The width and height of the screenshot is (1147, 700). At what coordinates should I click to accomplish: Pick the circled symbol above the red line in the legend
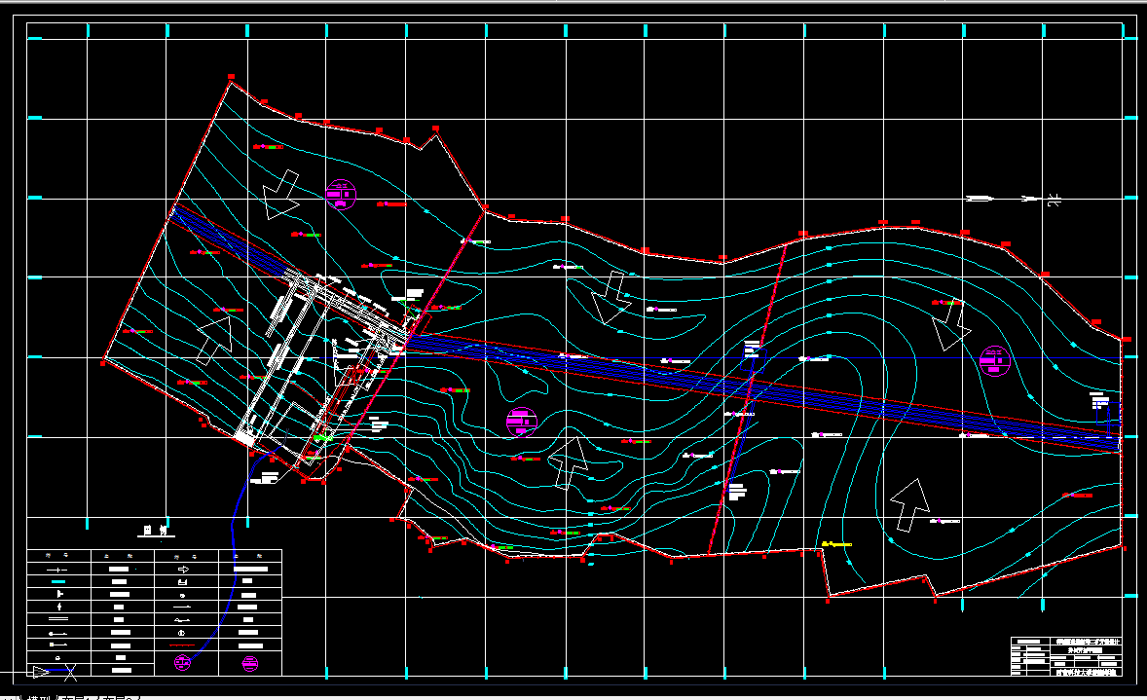pos(183,632)
